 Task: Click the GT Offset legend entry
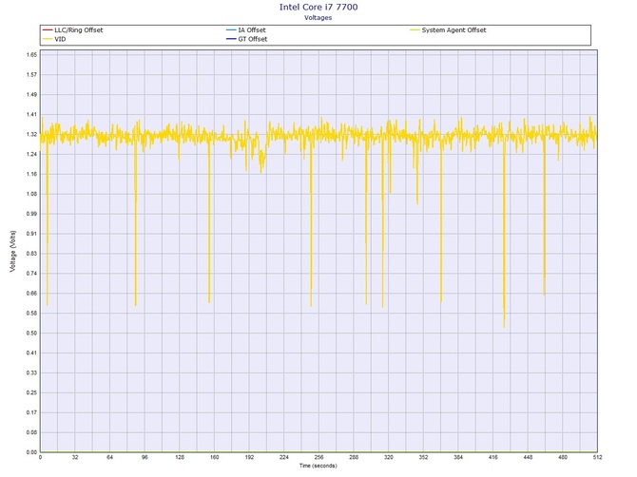click(246, 39)
